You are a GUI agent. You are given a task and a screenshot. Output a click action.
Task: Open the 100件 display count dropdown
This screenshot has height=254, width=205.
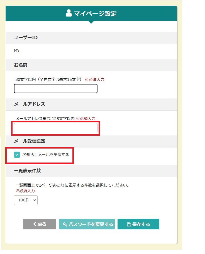pos(26,200)
